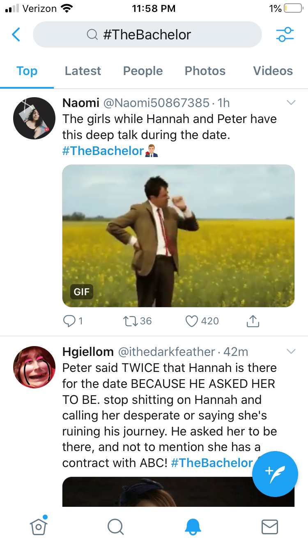Open the Photos tab
308x547 pixels.
(x=205, y=71)
